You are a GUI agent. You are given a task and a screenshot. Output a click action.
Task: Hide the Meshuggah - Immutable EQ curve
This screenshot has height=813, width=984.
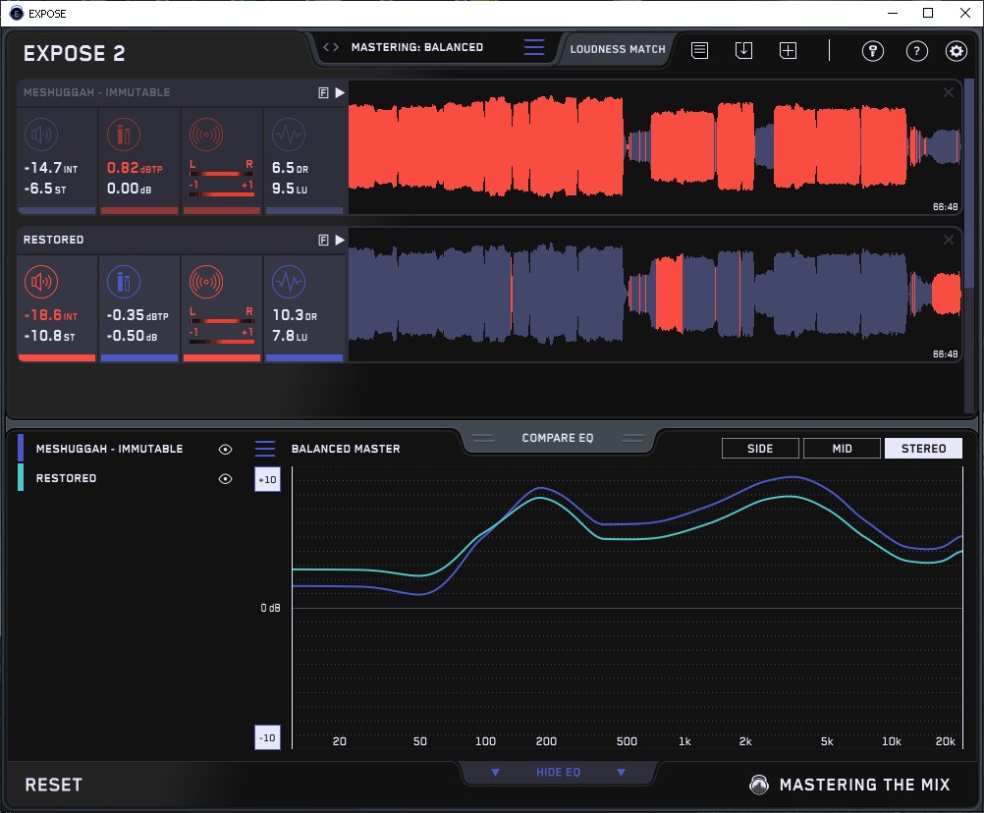225,449
